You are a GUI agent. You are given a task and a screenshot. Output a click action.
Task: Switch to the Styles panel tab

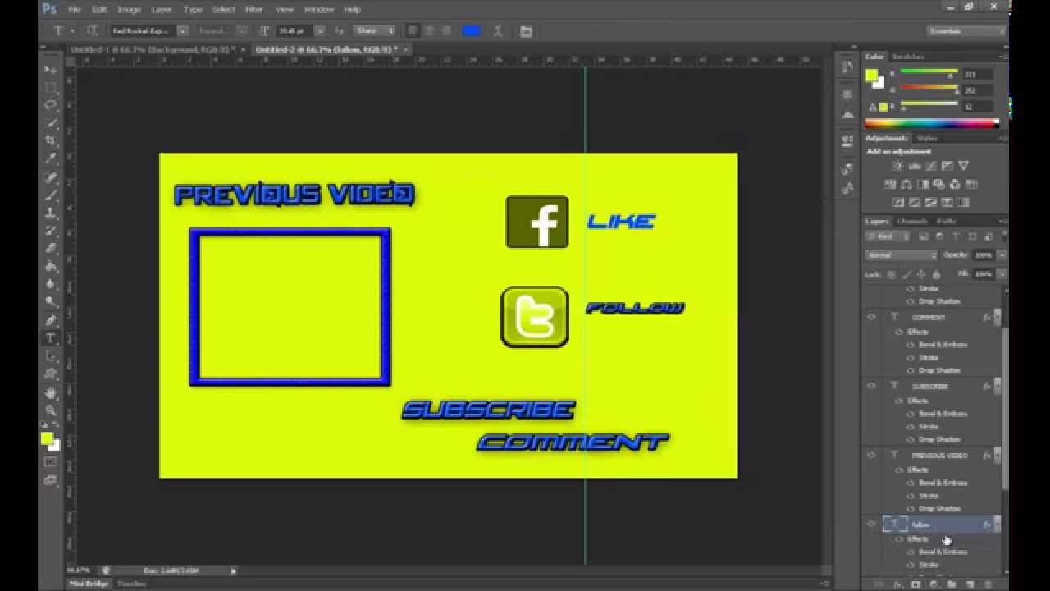926,138
